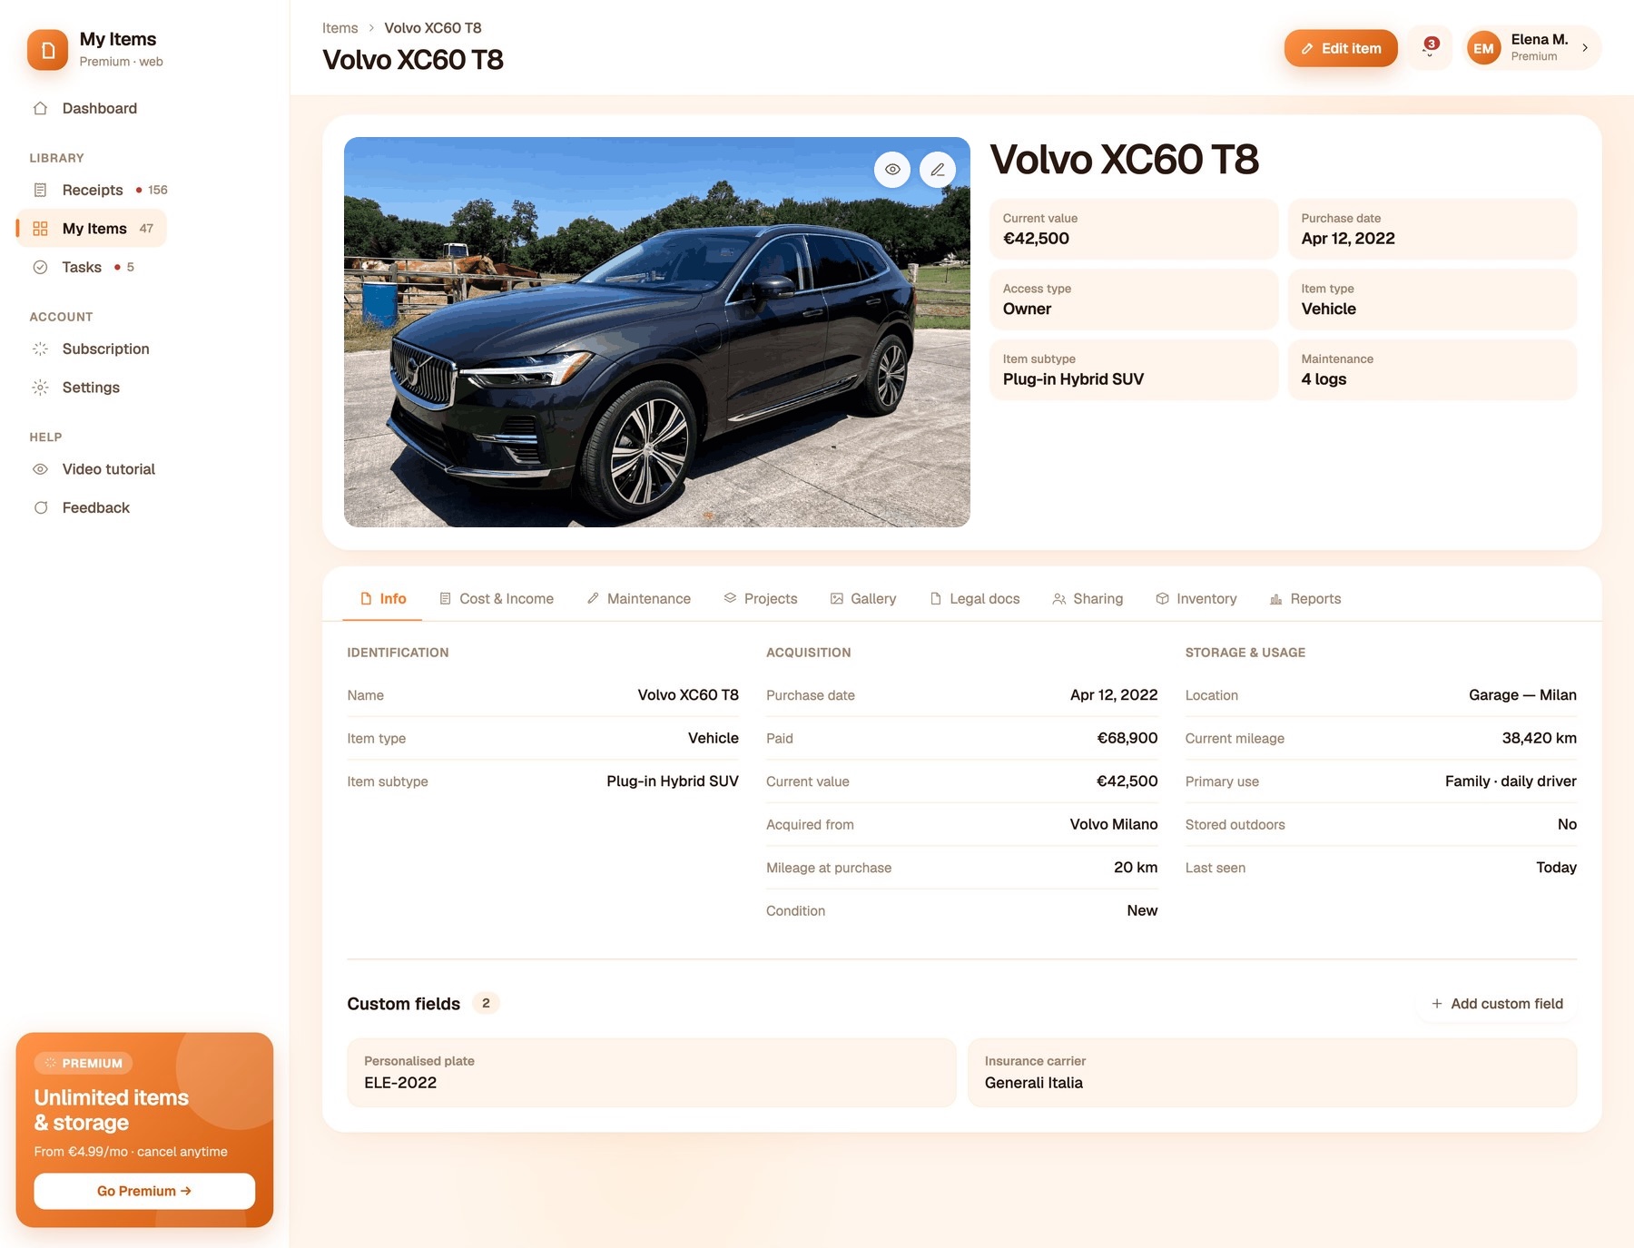
Task: Click the Inventory box icon
Action: 1163,599
